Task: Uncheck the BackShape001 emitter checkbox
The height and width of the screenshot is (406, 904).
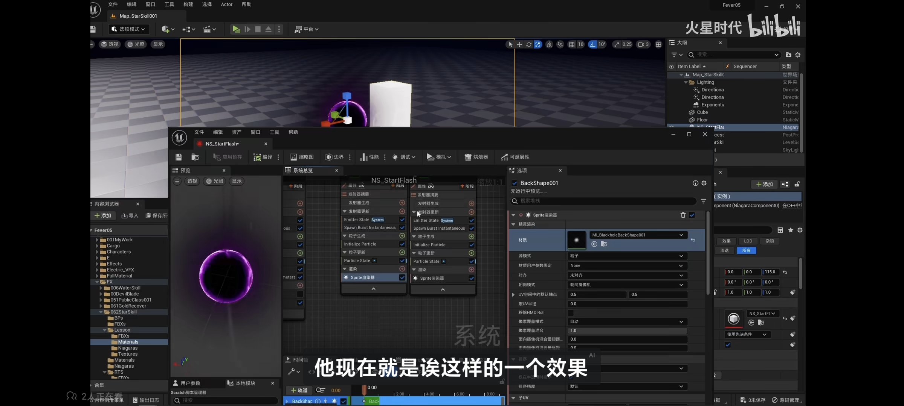Action: coord(515,183)
